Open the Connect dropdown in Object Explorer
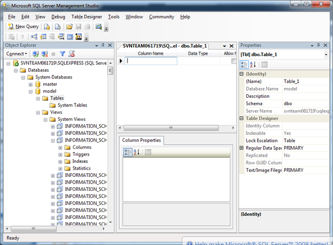 [x=17, y=54]
